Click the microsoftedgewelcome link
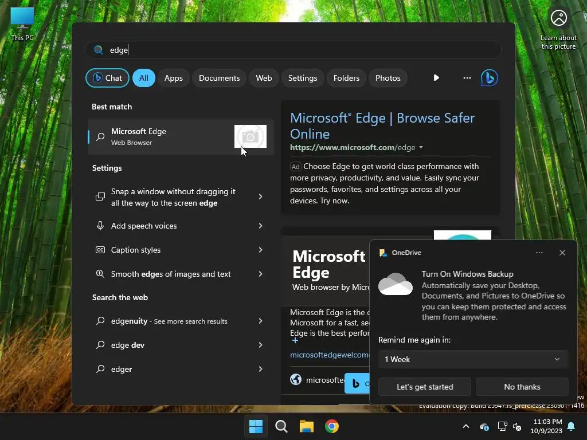 (x=330, y=355)
